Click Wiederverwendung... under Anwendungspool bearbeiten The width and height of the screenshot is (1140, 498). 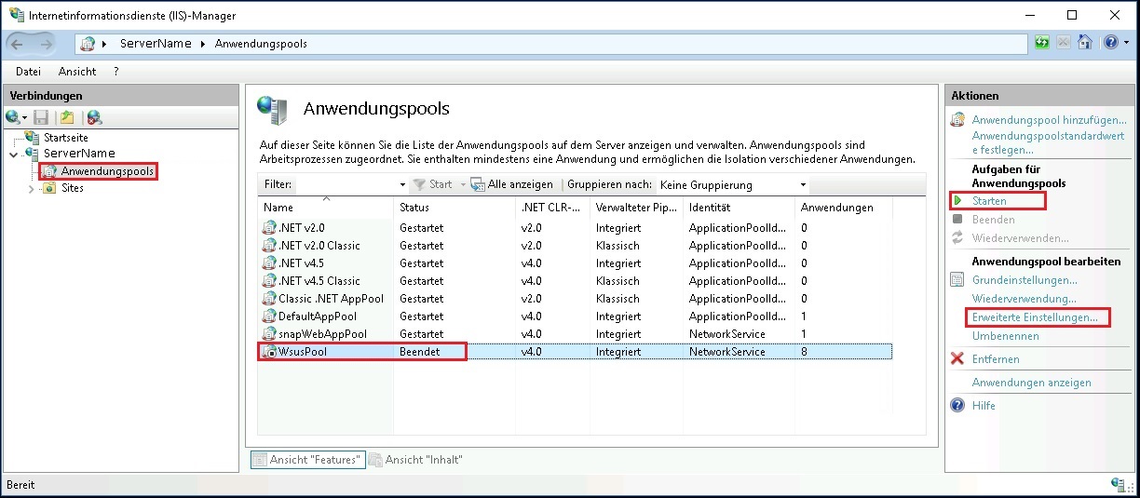[x=1024, y=299]
